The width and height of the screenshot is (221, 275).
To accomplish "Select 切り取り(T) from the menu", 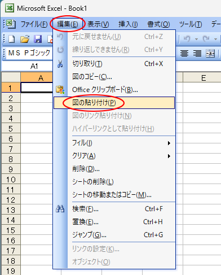I will [114, 64].
